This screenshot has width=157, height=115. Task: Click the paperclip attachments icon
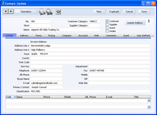(x=149, y=21)
